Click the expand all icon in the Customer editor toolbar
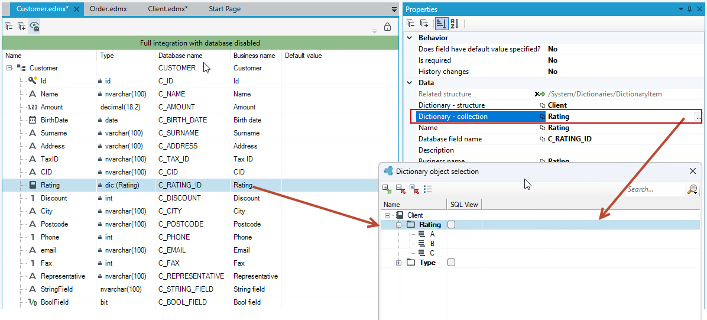 (22, 27)
